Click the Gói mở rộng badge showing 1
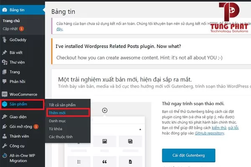The width and height of the screenshot is (251, 167). [36, 127]
